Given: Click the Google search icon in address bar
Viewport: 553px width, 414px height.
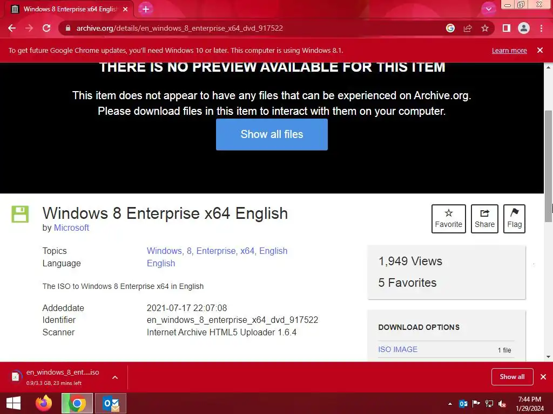Looking at the screenshot, I should pyautogui.click(x=450, y=28).
